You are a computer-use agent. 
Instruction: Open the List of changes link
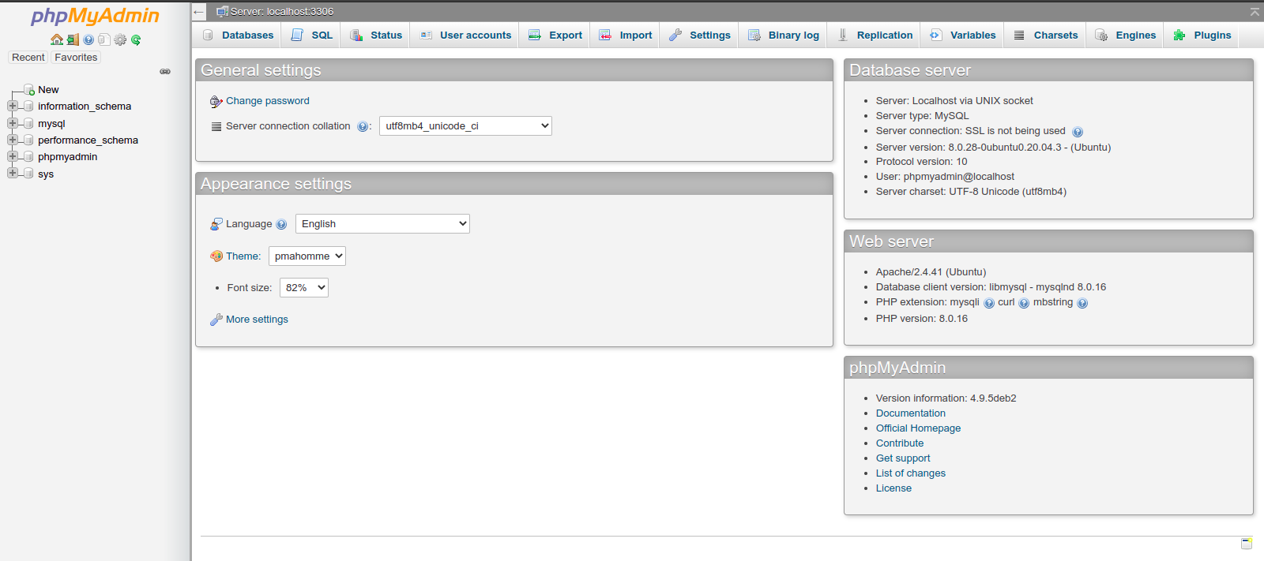(x=911, y=473)
